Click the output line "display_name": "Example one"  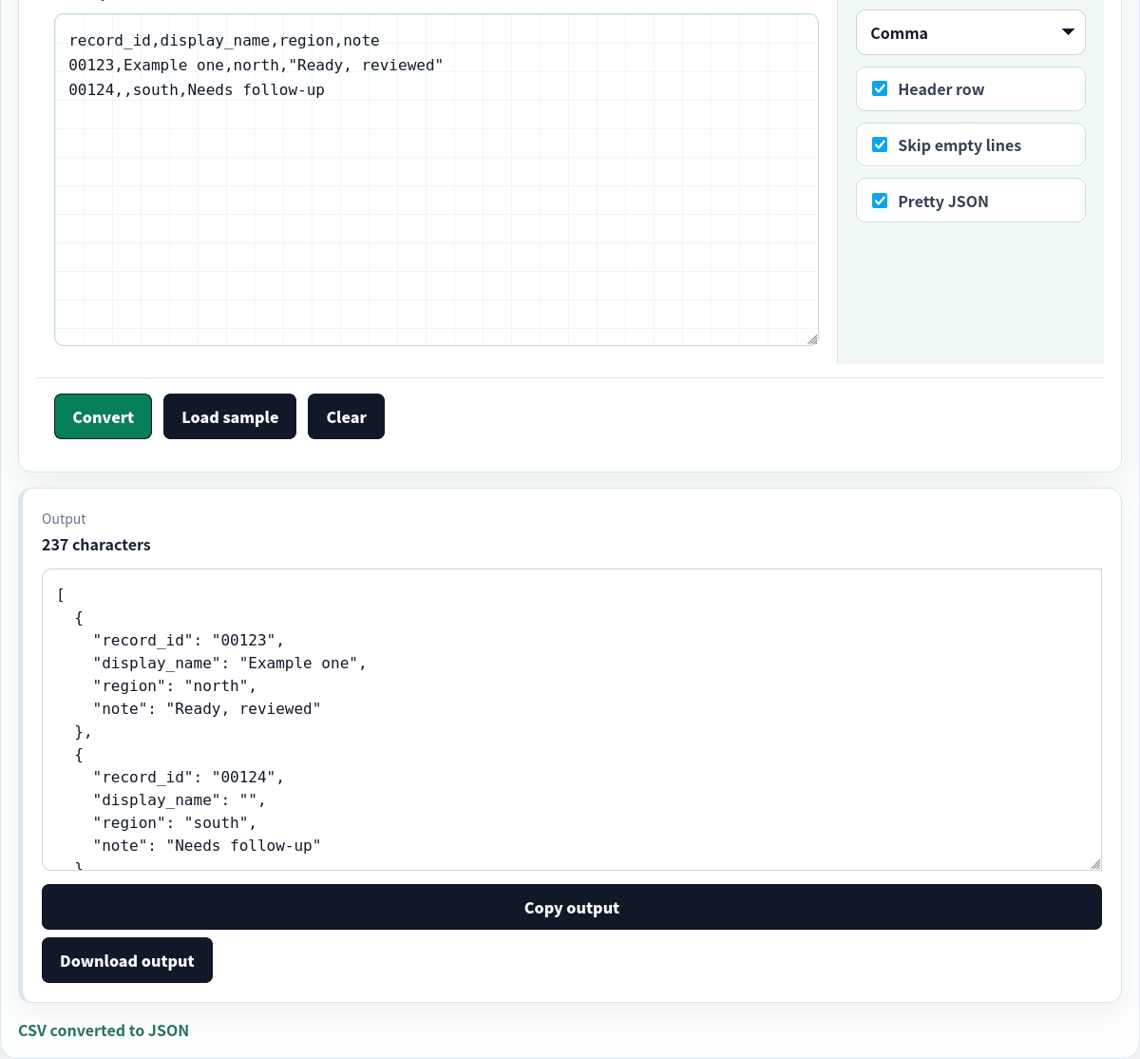(230, 664)
